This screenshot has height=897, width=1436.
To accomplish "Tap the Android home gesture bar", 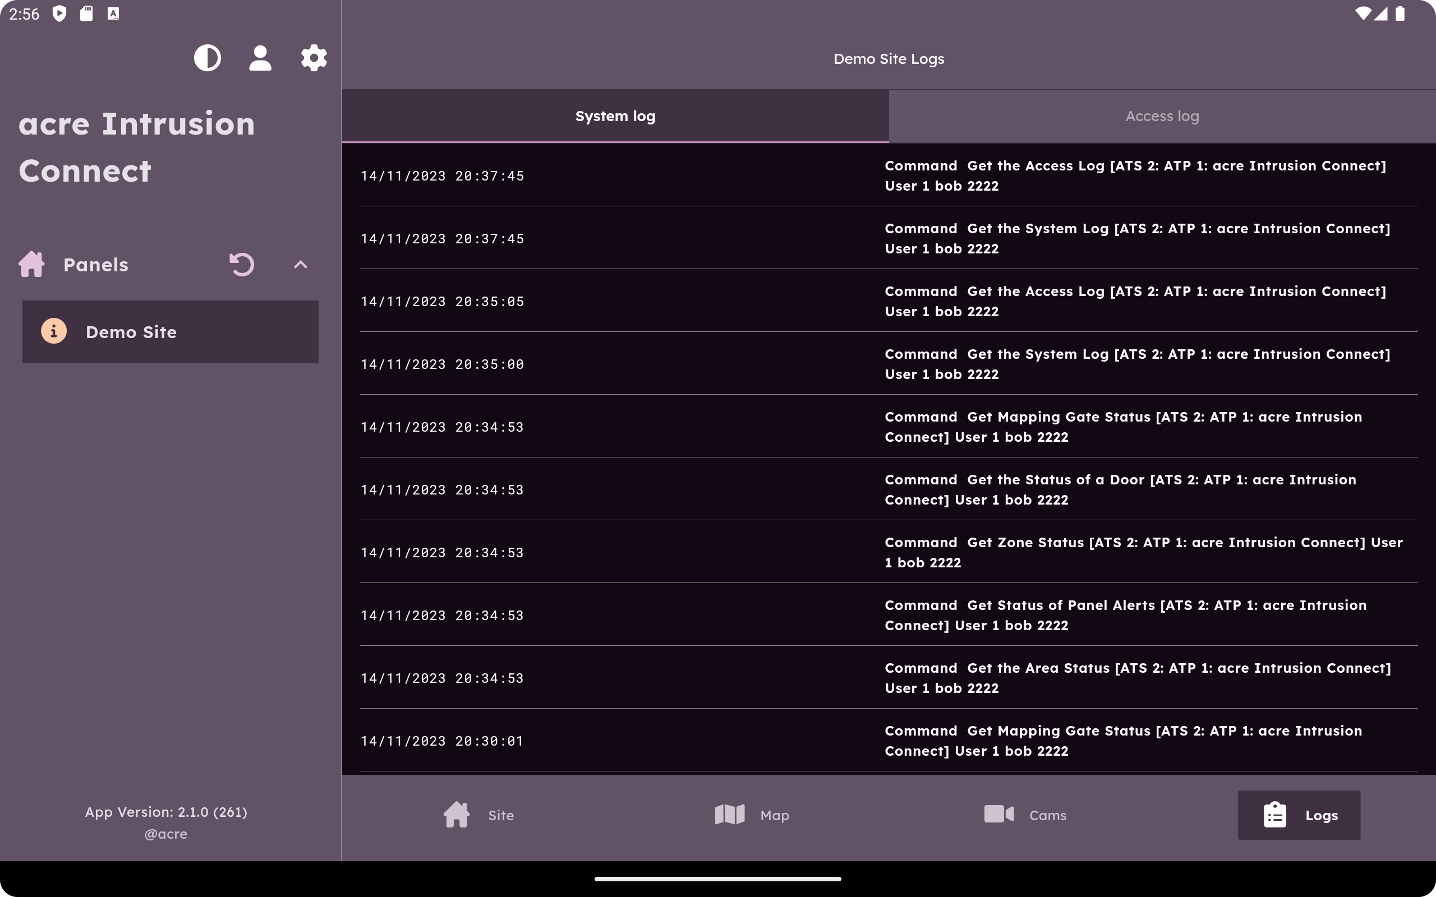I will (x=718, y=879).
